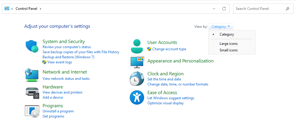Viewport: 296px width, 133px height.
Task: Focus the Search Control Panel field
Action: tap(263, 9)
